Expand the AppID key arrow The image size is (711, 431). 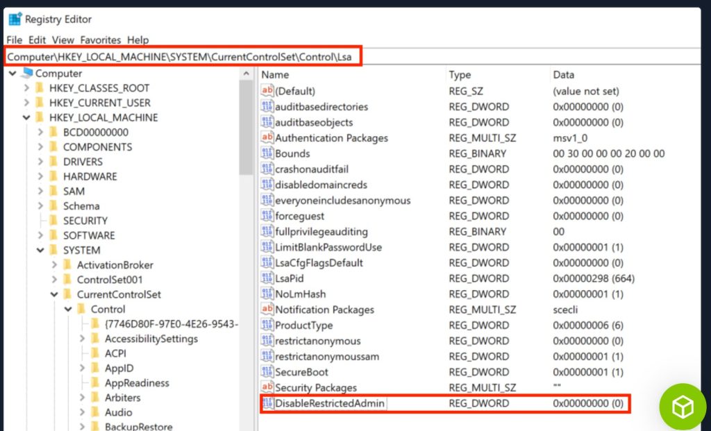pyautogui.click(x=82, y=368)
